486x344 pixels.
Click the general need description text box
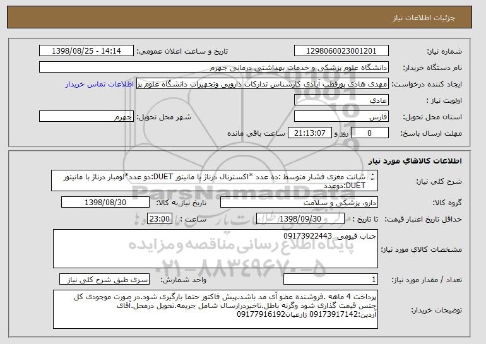(x=215, y=181)
